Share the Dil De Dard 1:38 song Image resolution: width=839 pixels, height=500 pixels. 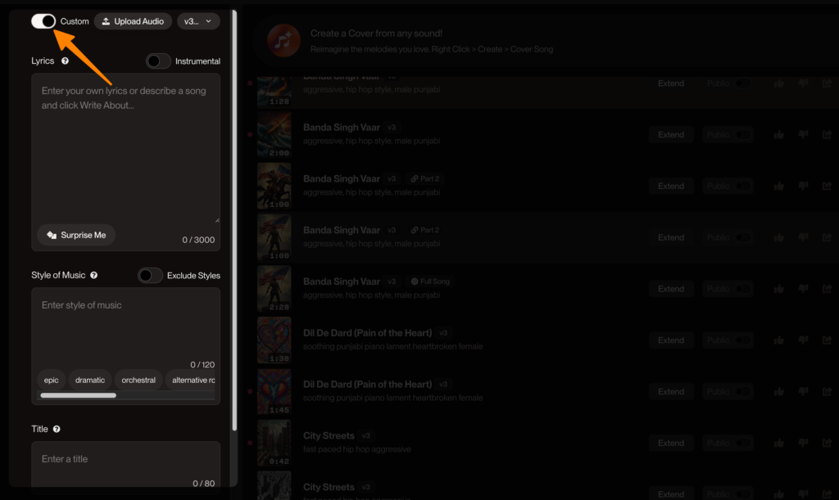(827, 340)
